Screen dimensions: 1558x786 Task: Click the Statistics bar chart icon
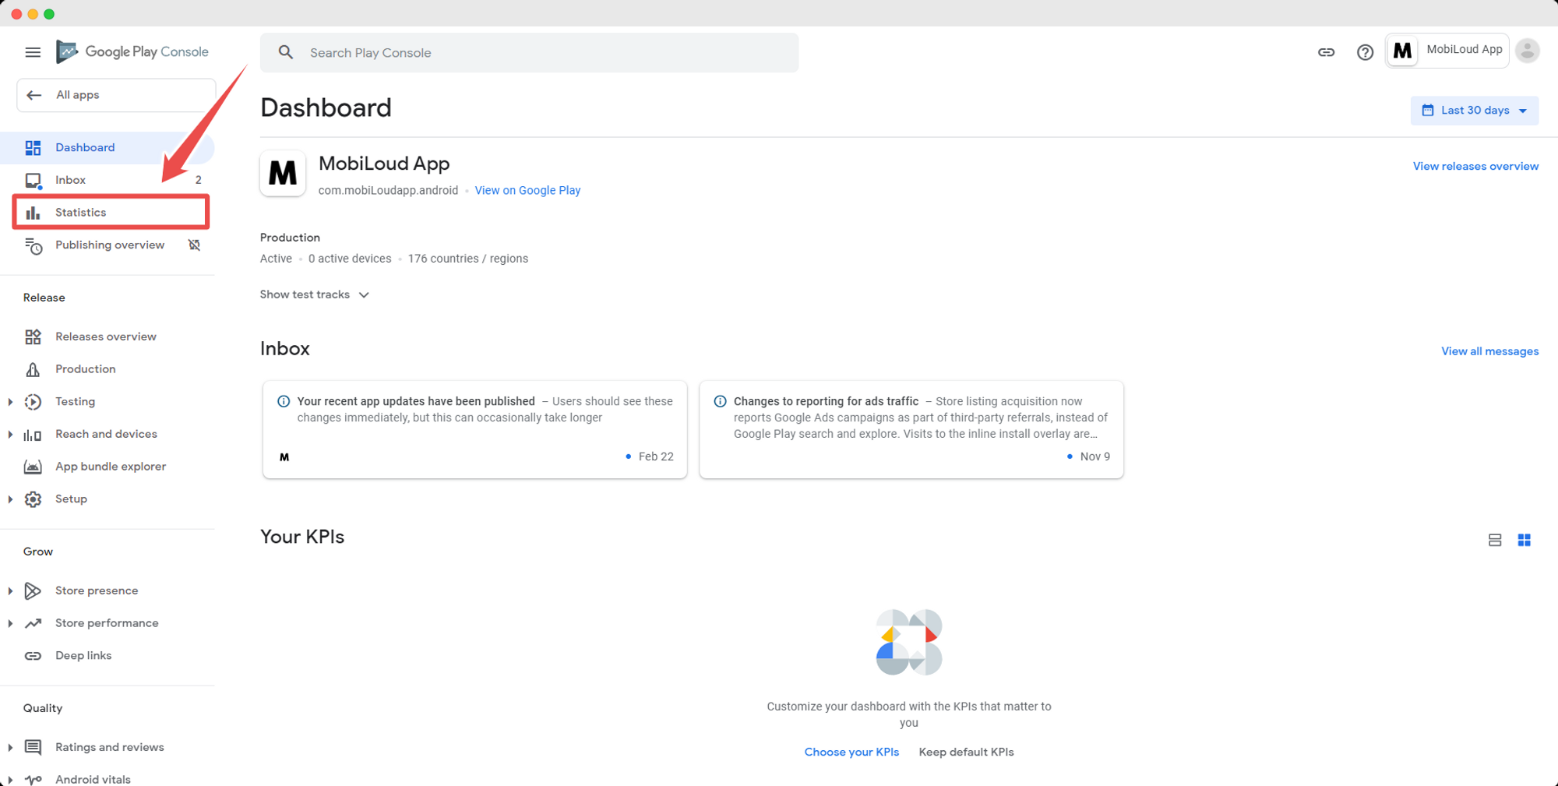[x=33, y=213]
